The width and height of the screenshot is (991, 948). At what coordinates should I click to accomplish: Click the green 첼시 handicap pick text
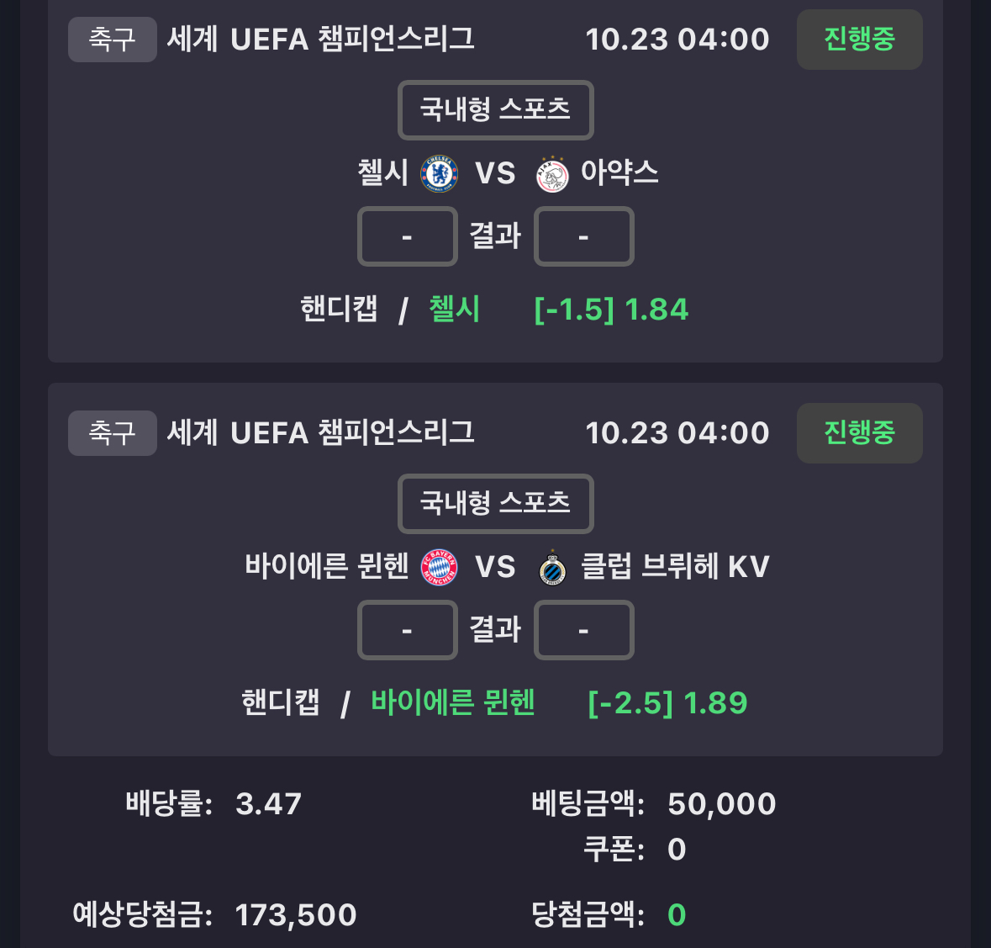point(454,310)
